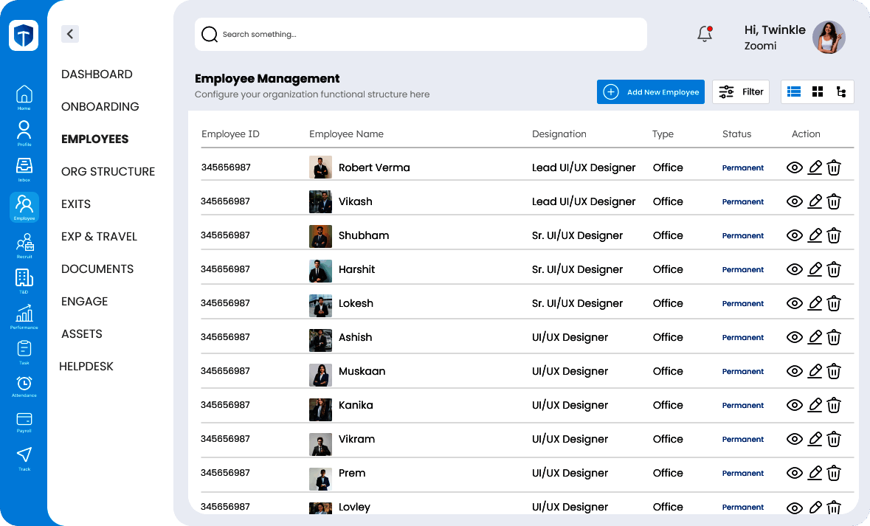The width and height of the screenshot is (870, 526).
Task: Edit Robert Verma's record with pencil icon
Action: tap(815, 167)
